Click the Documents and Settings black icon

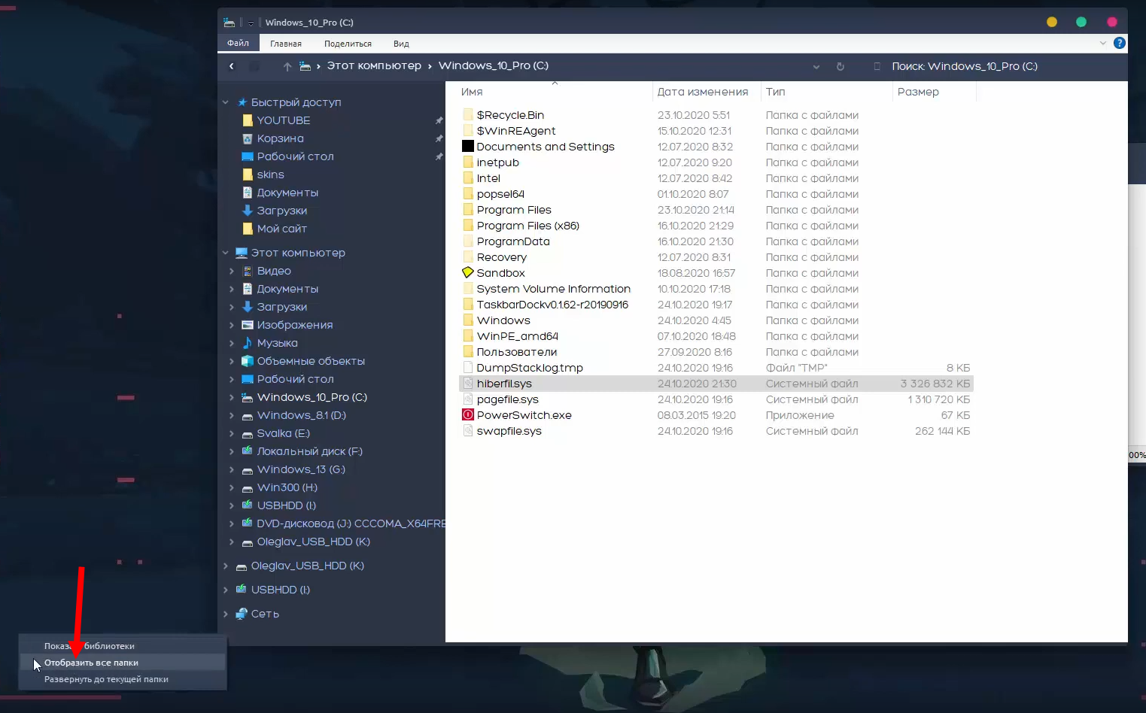[468, 146]
